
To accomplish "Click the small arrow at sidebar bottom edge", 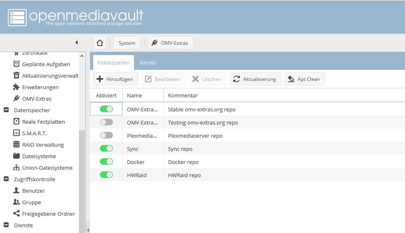I will click(x=88, y=230).
